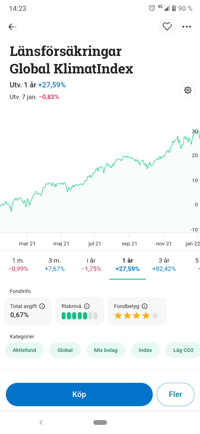Tap the back arrow icon
This screenshot has width=200, height=434.
click(x=12, y=27)
